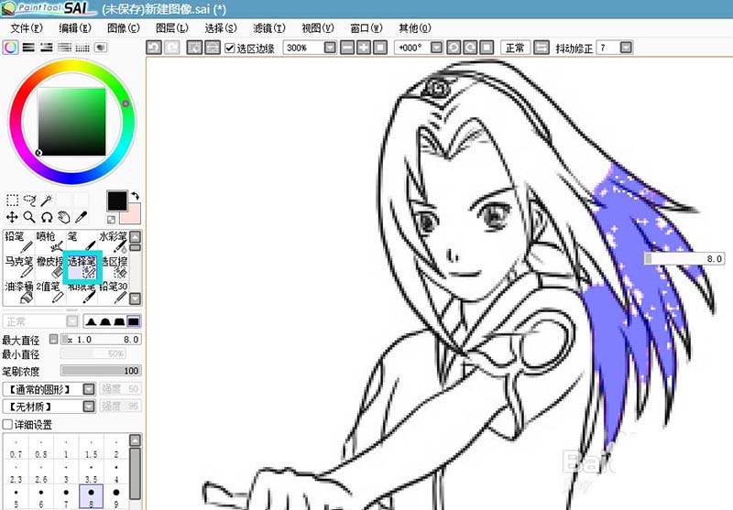This screenshot has height=510, width=733.
Task: Select brush size preset 3.5
Action: click(x=91, y=472)
